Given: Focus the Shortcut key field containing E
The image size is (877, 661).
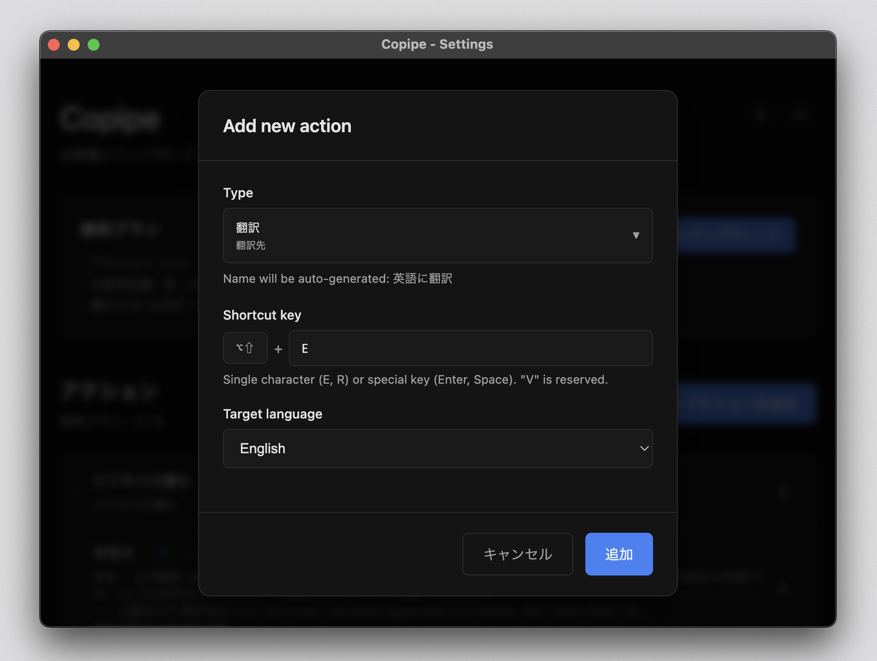Looking at the screenshot, I should 470,348.
